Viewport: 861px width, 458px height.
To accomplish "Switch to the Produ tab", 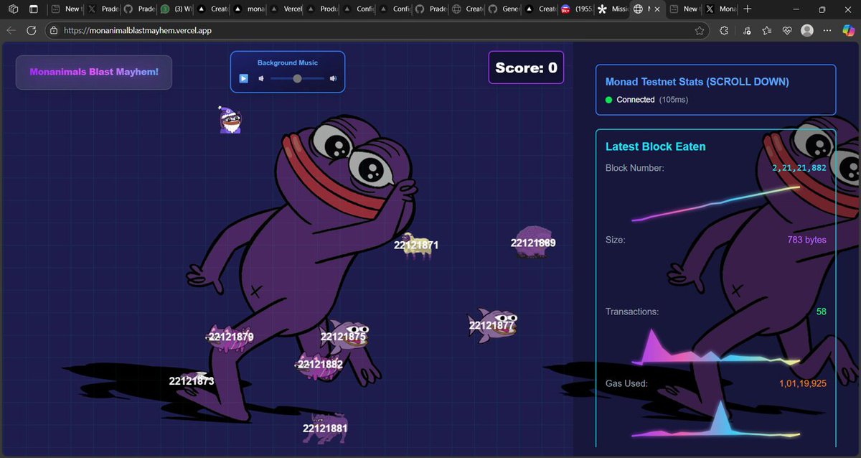I will point(321,9).
